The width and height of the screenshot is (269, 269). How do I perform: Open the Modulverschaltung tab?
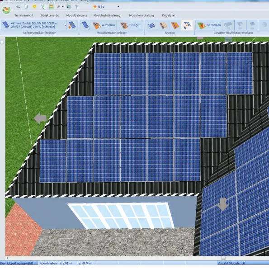tap(142, 15)
